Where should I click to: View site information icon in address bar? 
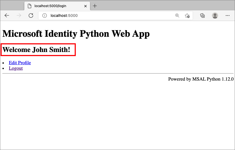(45, 16)
